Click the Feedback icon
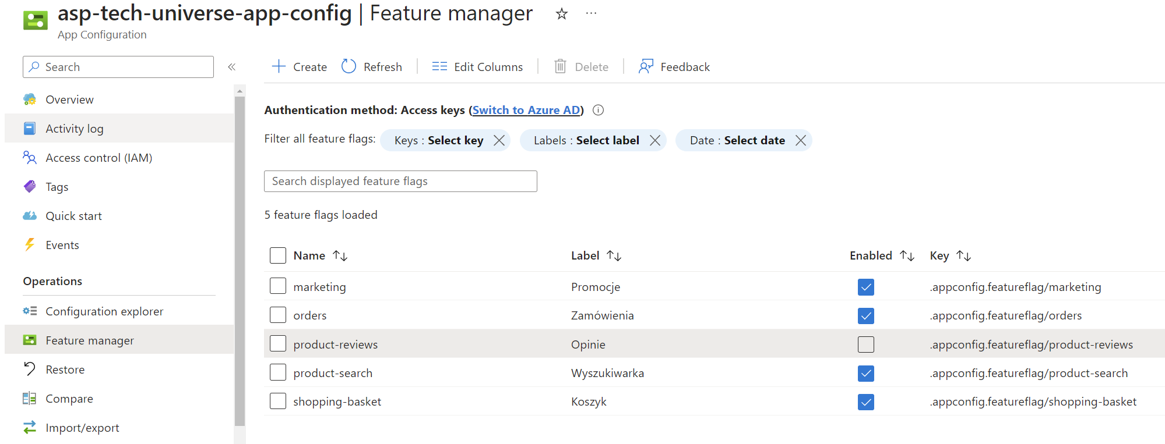Screen dimensions: 1165x444 pyautogui.click(x=646, y=66)
